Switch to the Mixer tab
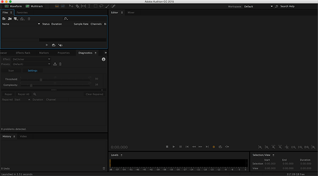318x176 pixels. pos(131,12)
